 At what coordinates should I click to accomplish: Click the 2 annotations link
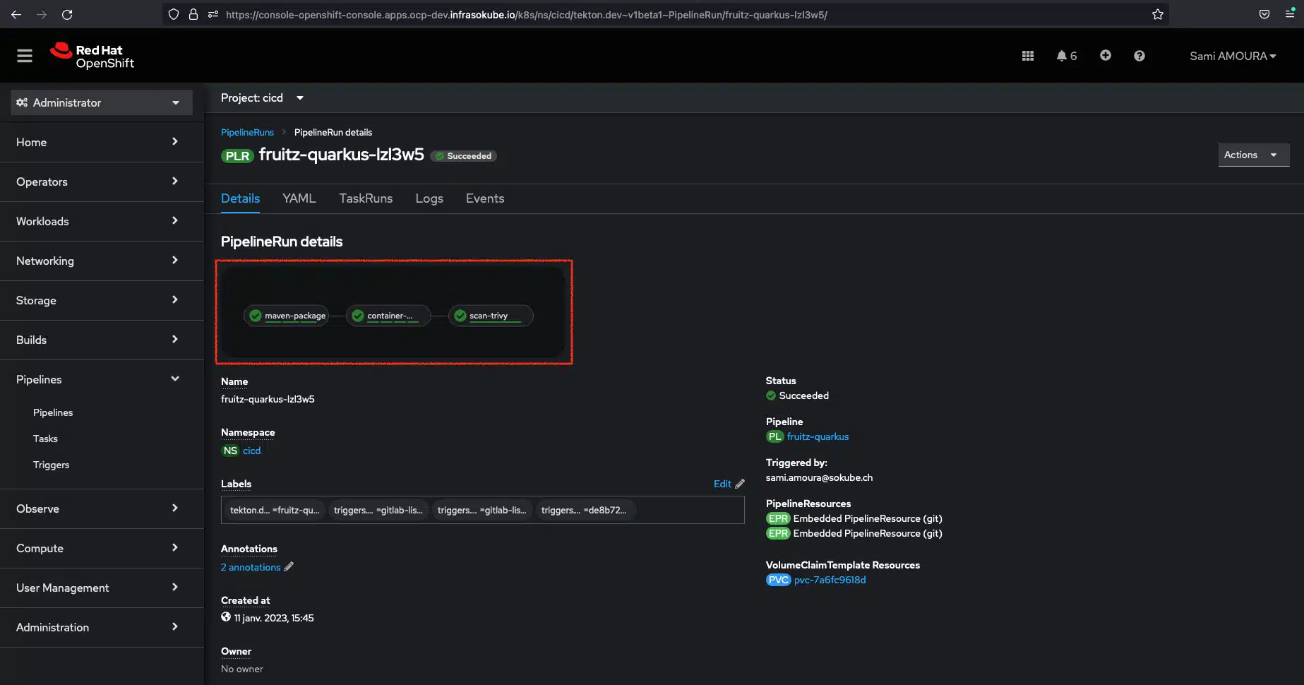coord(251,567)
